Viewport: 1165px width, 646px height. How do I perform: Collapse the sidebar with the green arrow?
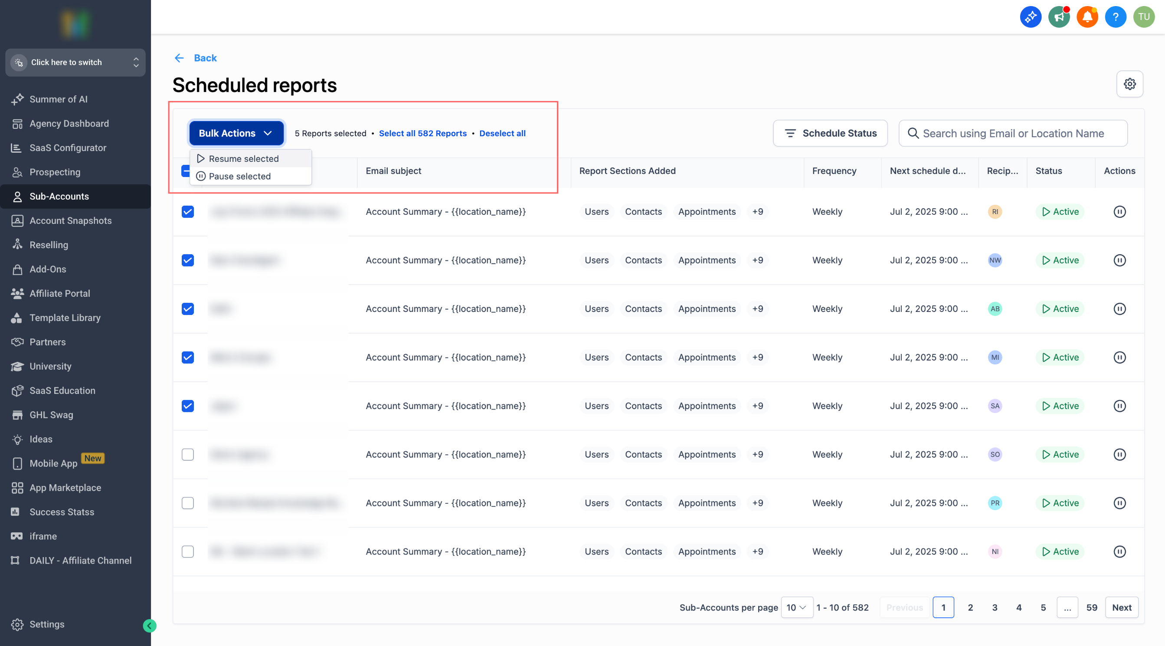coord(149,626)
